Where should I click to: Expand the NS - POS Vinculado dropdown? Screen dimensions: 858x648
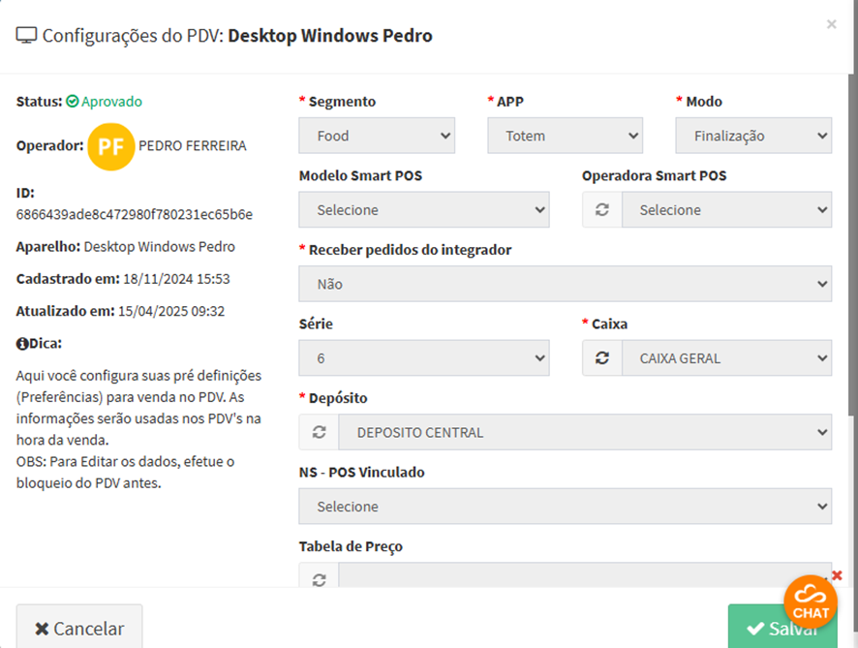pyautogui.click(x=565, y=507)
